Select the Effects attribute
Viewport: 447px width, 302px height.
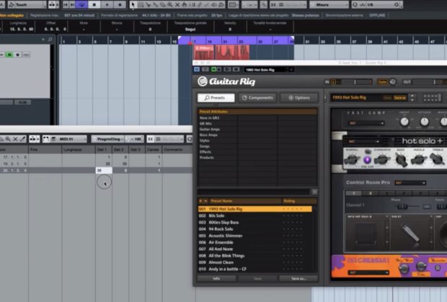click(205, 152)
